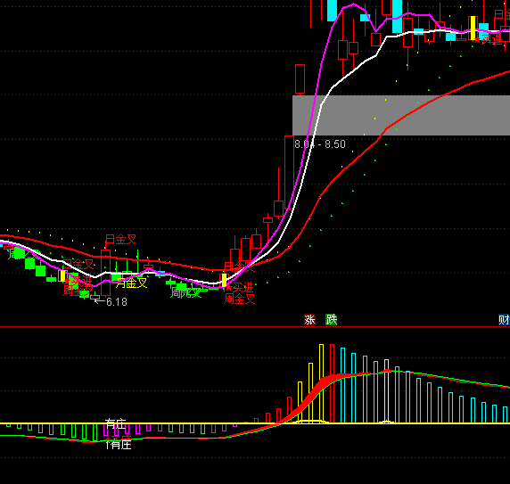Select the white horizontal zero axis line
The image size is (510, 484).
pos(255,423)
